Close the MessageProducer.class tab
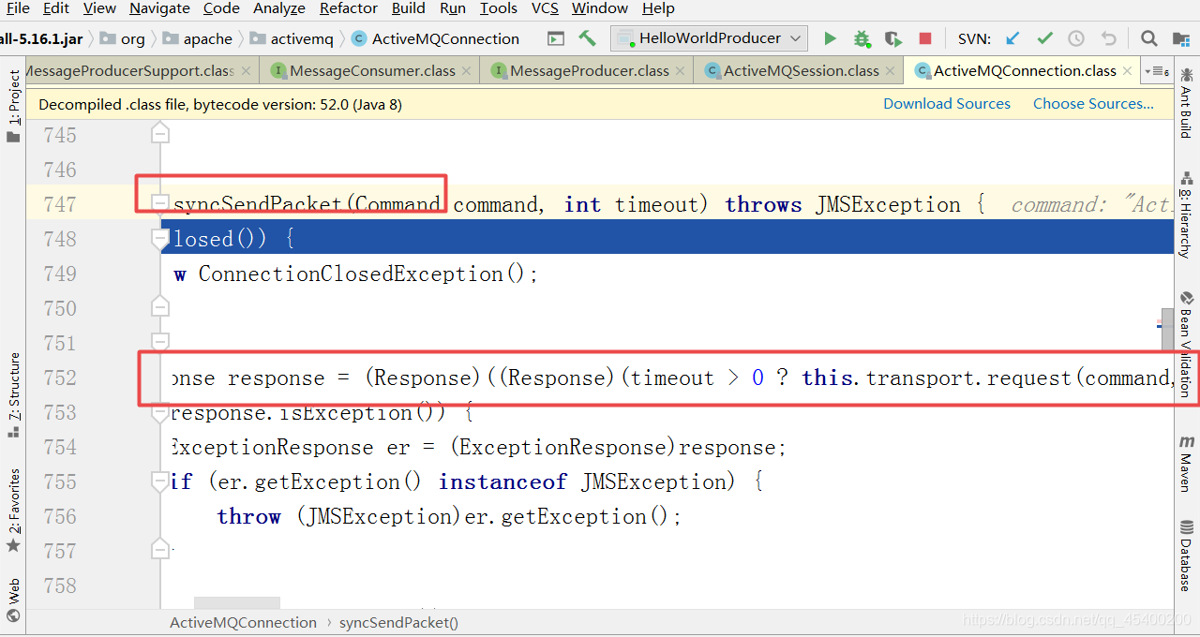The width and height of the screenshot is (1200, 637). 681,71
